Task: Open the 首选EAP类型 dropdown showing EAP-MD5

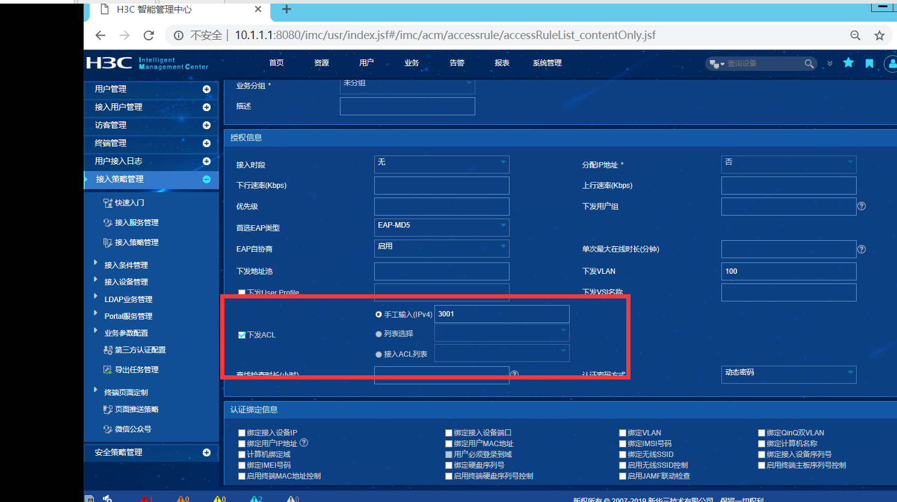Action: [442, 227]
